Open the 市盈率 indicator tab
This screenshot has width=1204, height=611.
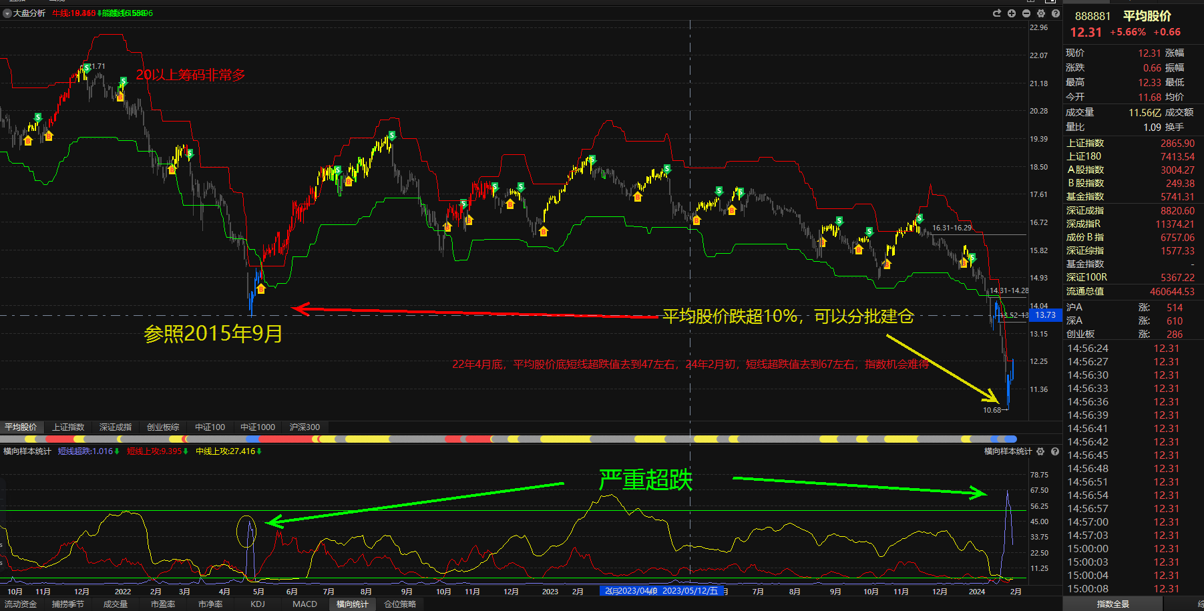tap(163, 604)
